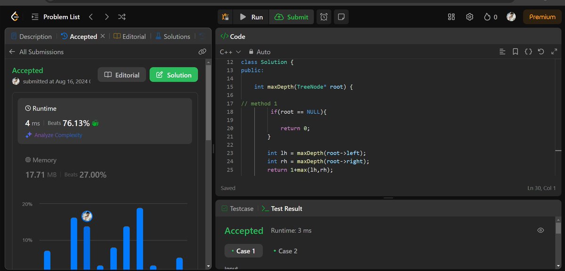Open the settings gear icon
The height and width of the screenshot is (271, 565).
[x=469, y=17]
